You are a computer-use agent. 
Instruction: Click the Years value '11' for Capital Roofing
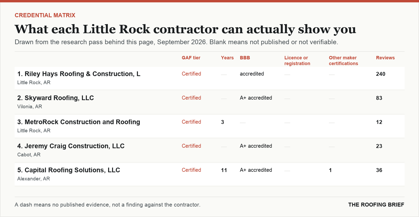point(224,170)
